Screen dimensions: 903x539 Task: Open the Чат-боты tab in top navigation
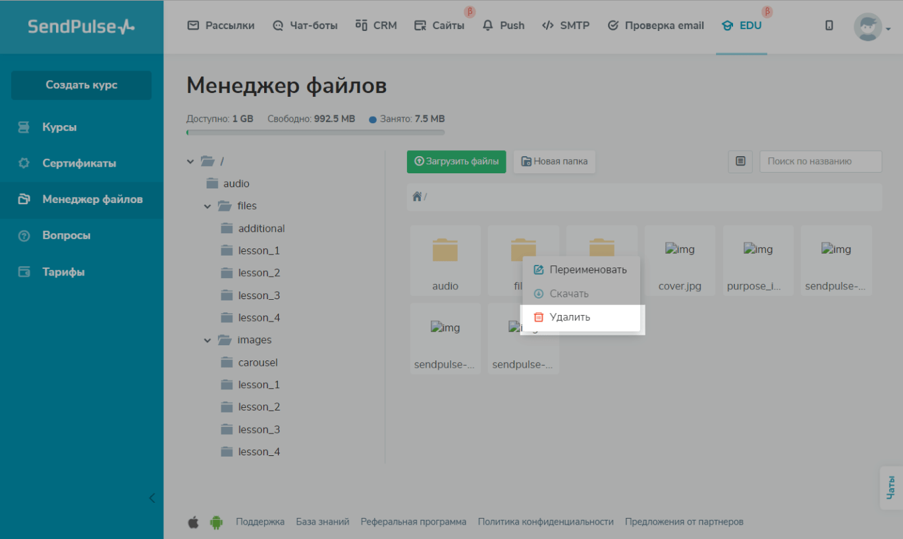click(x=305, y=26)
